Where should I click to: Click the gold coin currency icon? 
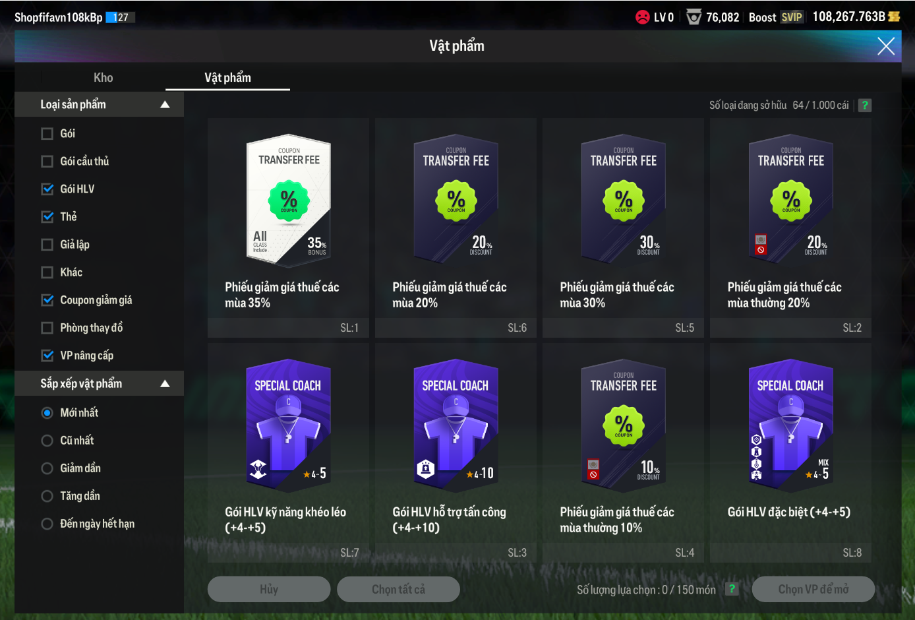(x=895, y=17)
